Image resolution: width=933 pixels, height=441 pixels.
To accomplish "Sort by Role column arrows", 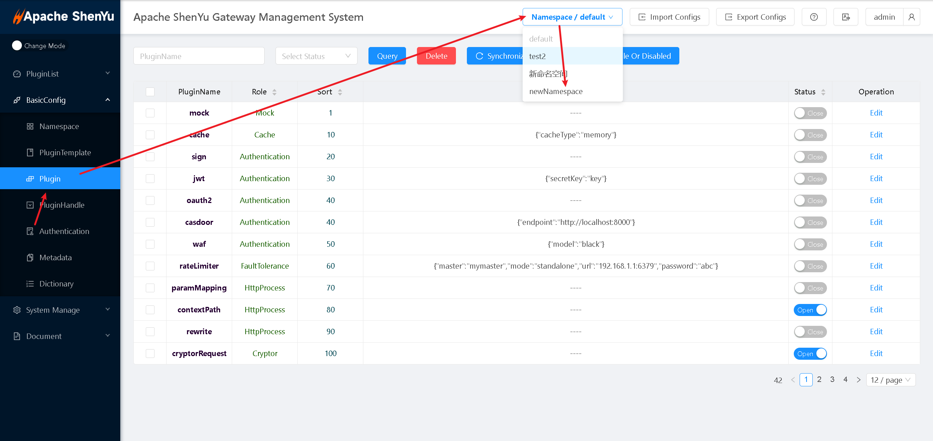I will (274, 92).
